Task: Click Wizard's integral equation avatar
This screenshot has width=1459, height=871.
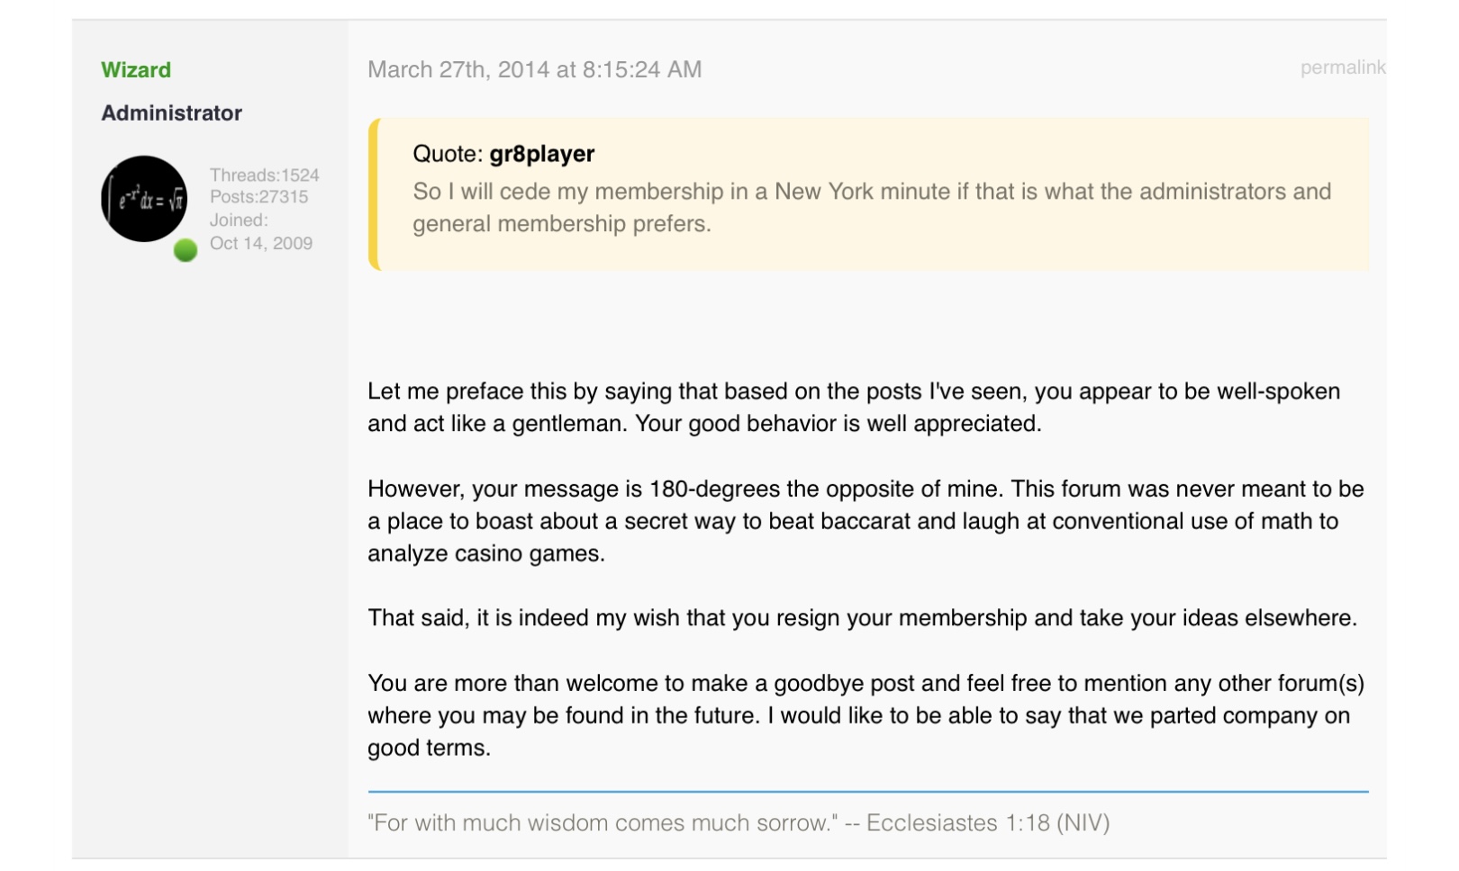Action: tap(144, 199)
